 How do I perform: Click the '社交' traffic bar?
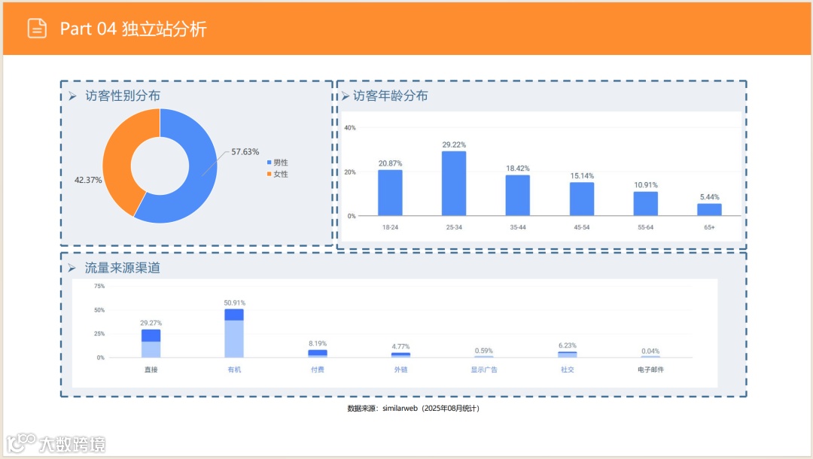tap(568, 354)
